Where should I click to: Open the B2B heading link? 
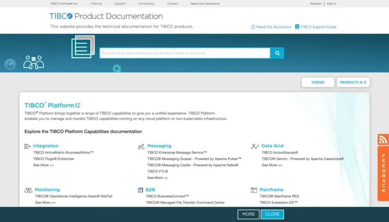[150, 190]
